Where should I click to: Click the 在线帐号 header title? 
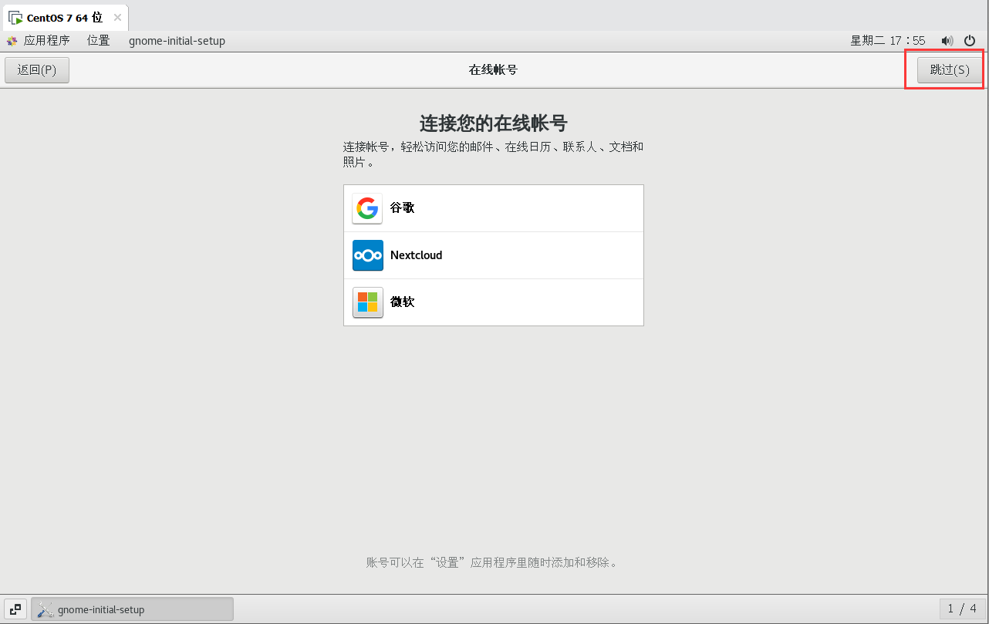(493, 69)
